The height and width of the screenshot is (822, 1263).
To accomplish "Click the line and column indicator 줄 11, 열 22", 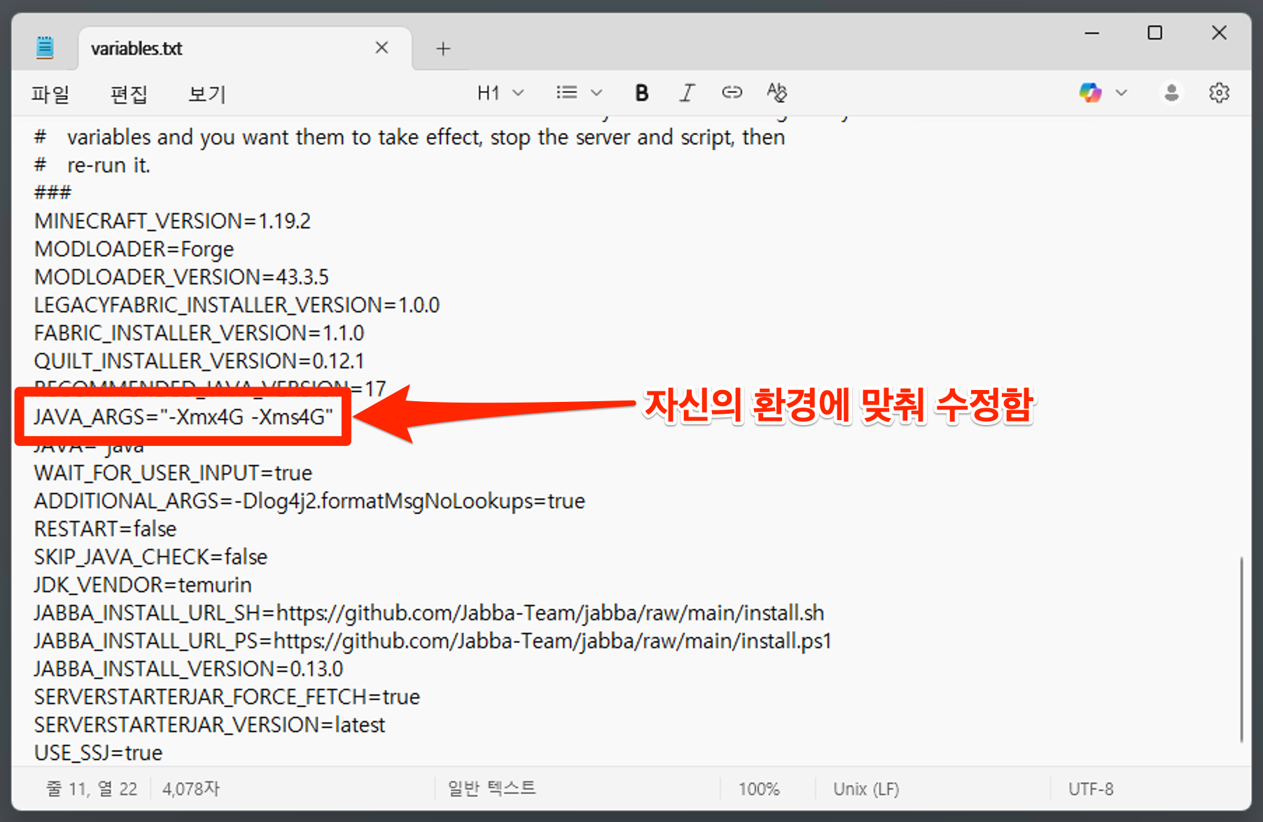I will pyautogui.click(x=92, y=789).
